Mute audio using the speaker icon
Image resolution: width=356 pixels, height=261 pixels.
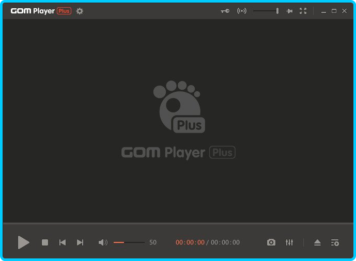(x=103, y=242)
